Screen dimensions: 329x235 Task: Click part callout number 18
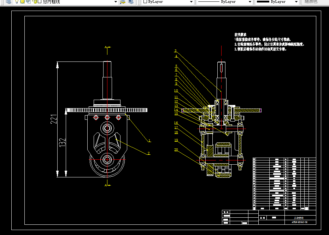coord(176,132)
